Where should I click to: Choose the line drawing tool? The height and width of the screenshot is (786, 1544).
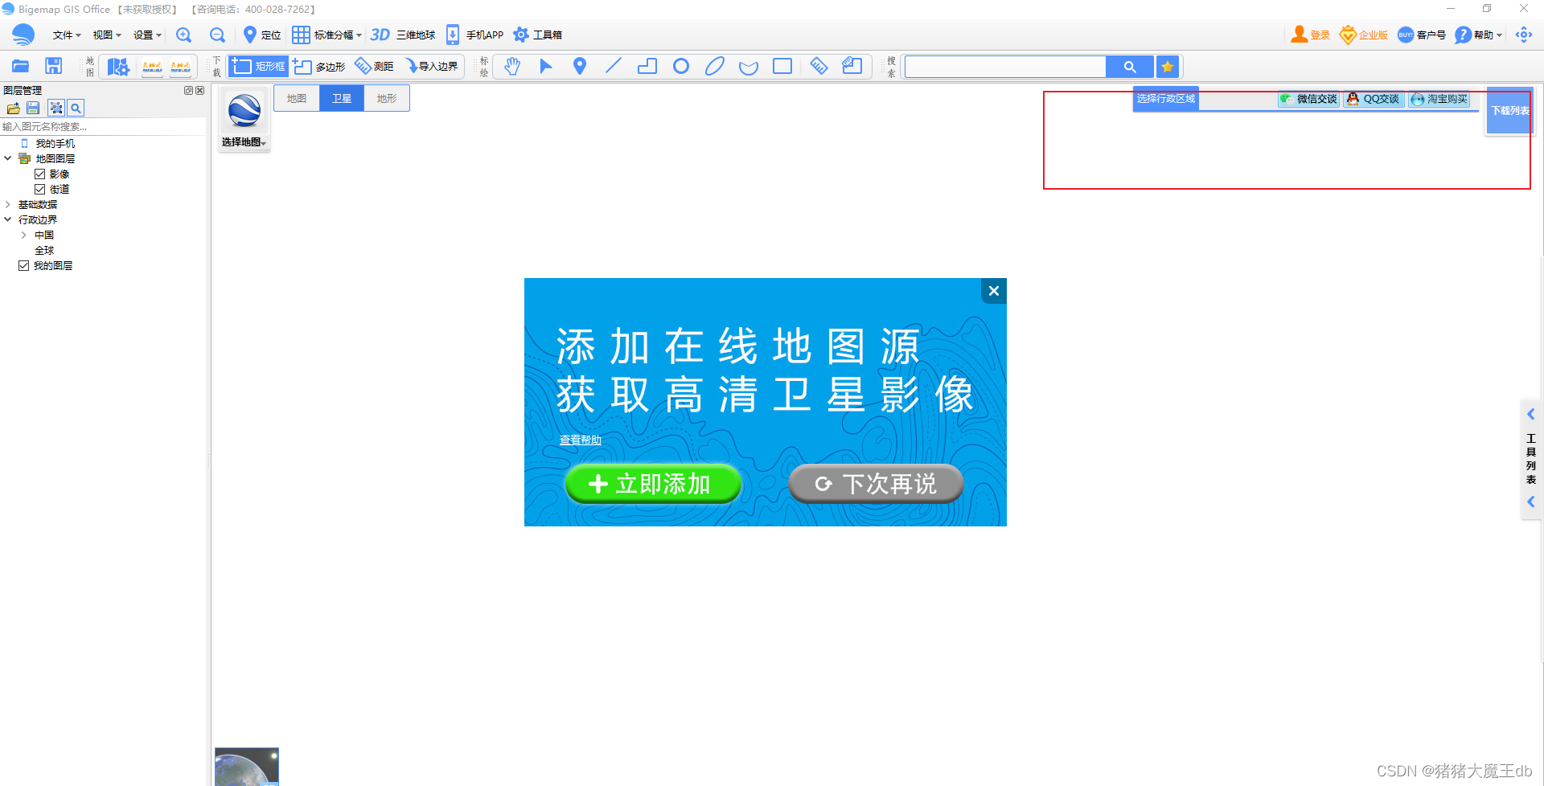(613, 66)
